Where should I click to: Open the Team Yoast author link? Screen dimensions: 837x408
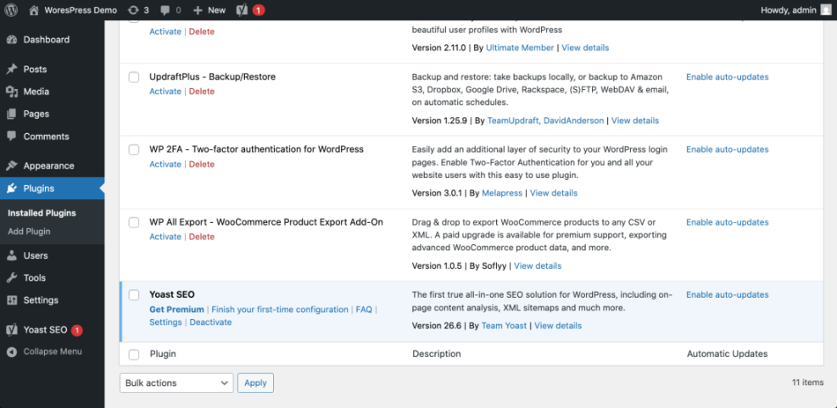(x=504, y=325)
